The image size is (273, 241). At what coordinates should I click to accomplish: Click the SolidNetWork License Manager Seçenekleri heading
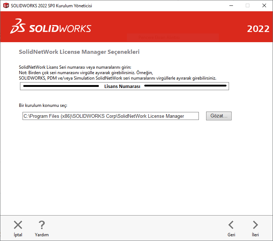pos(79,52)
